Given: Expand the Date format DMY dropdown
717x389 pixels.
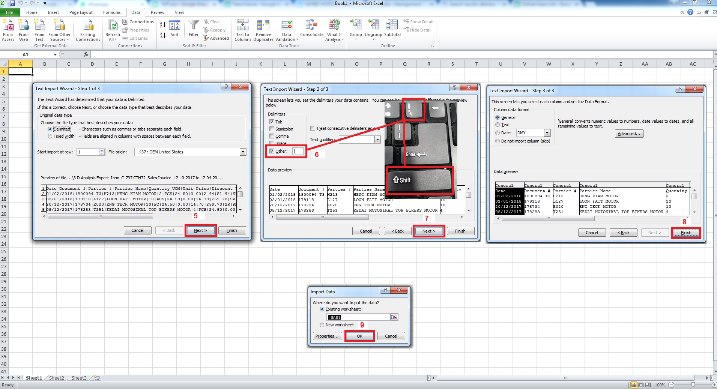Looking at the screenshot, I should tap(547, 133).
